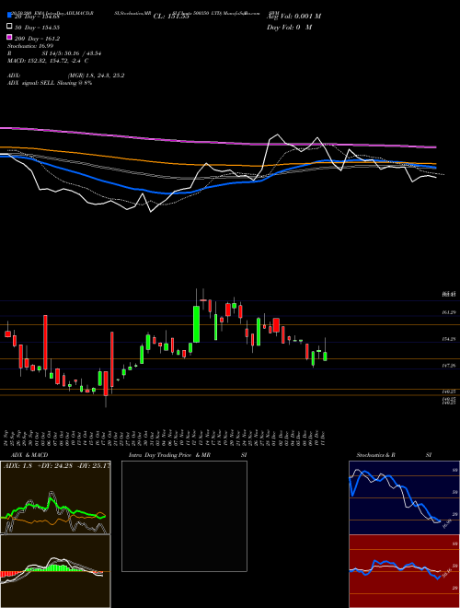Click the 'Stochastics: 16.99' reading
The image size is (460, 608).
(30, 46)
